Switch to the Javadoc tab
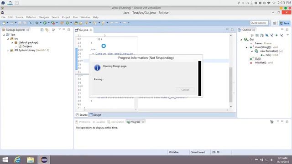The width and height of the screenshot is (292, 164). pyautogui.click(x=99, y=122)
